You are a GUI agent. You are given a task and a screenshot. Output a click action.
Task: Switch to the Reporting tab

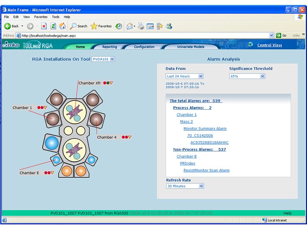click(x=110, y=46)
